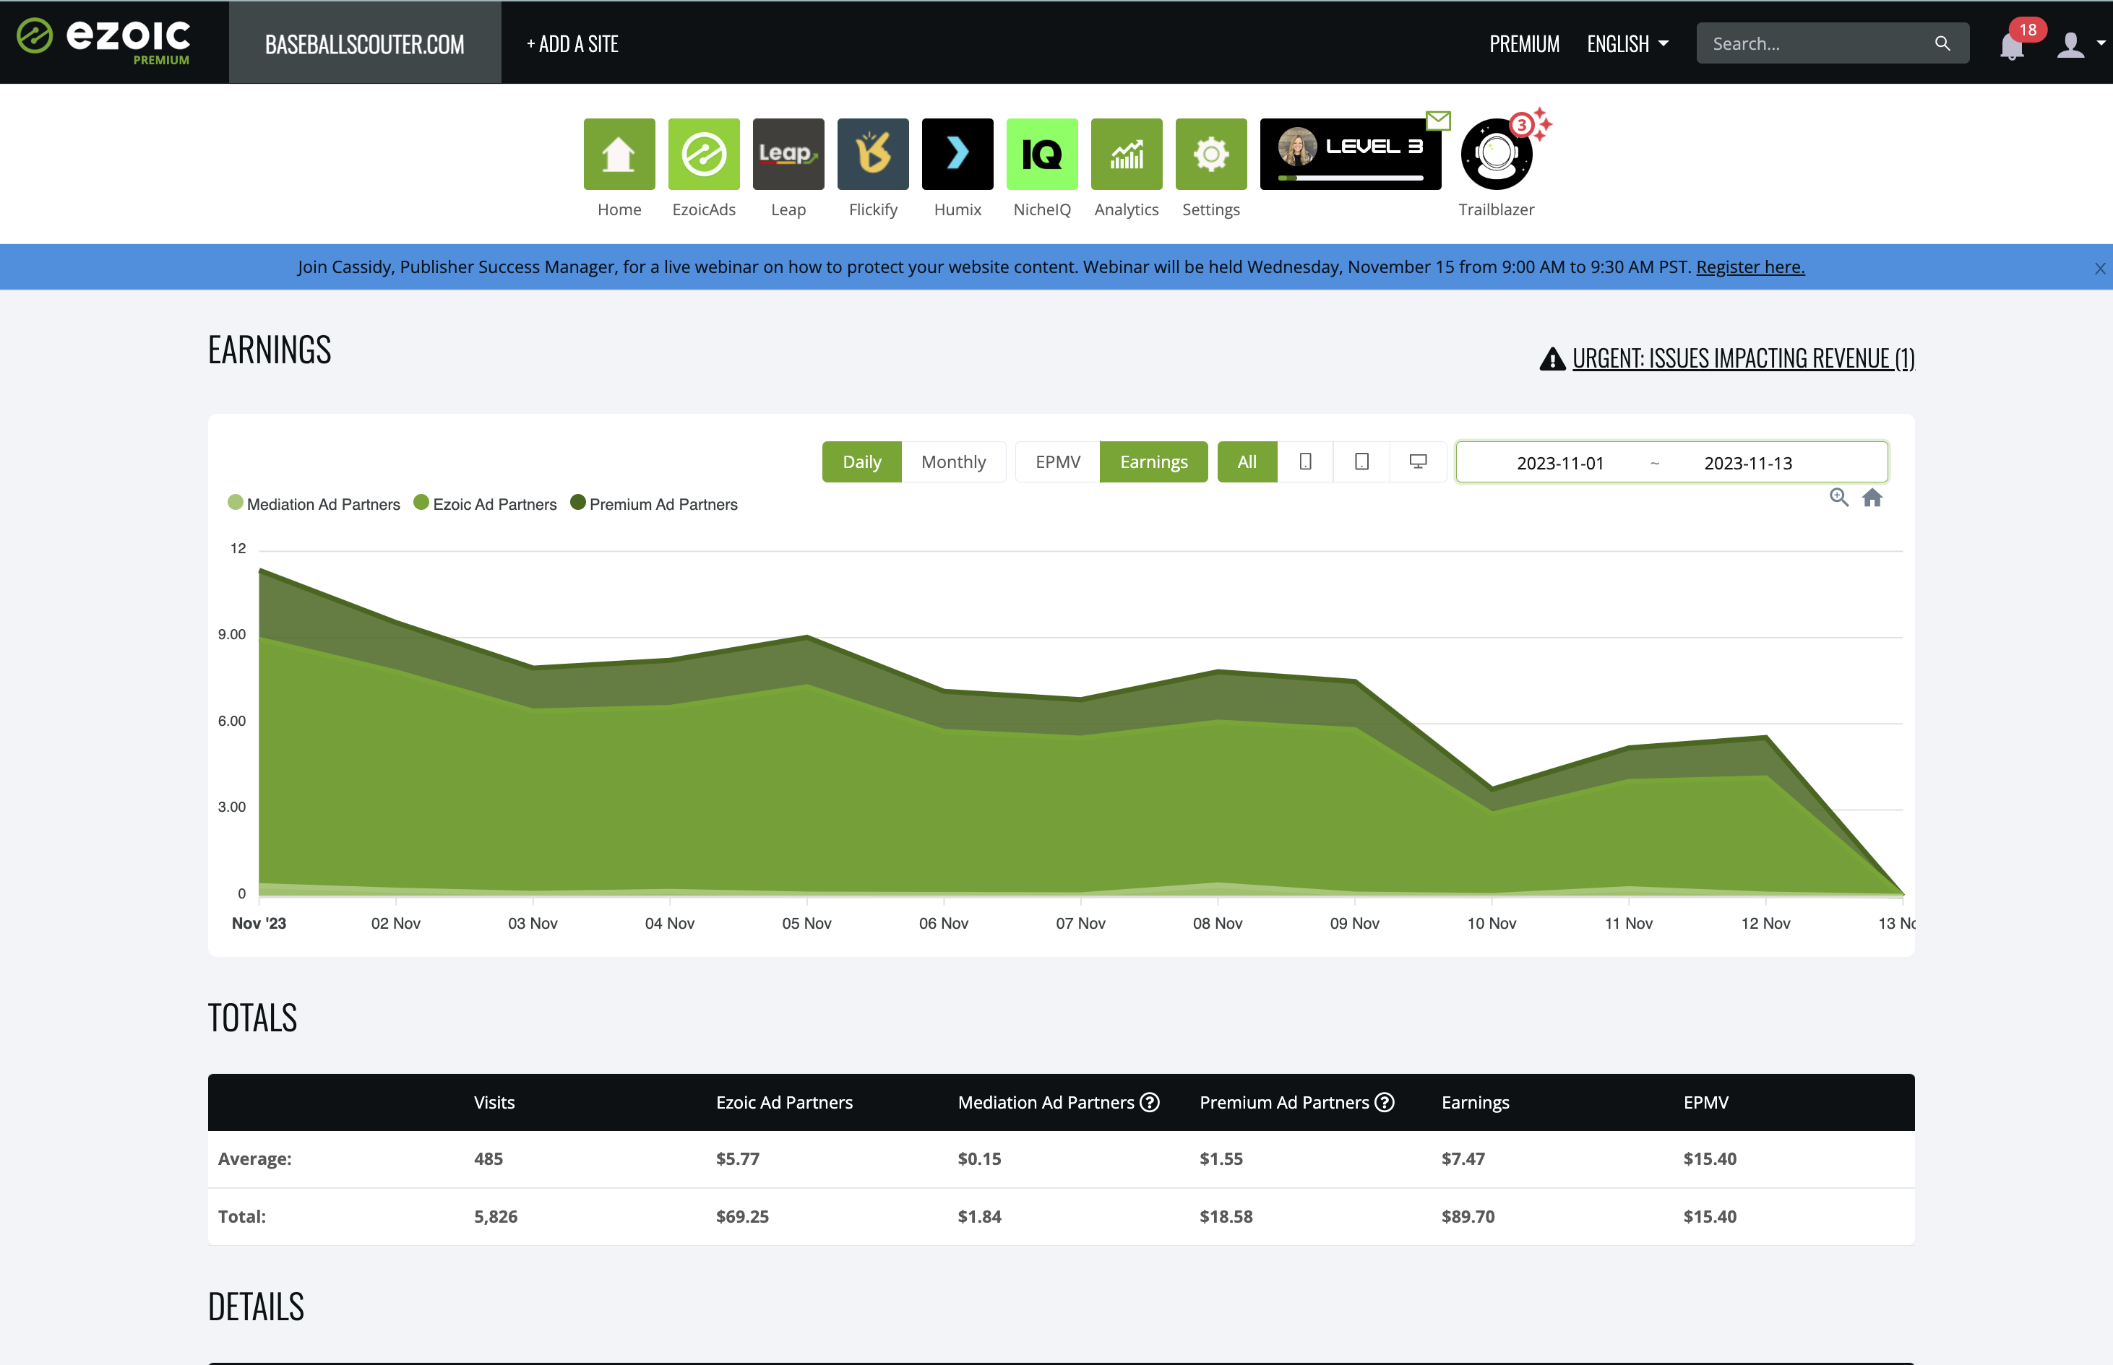Open the EzoicAds app icon
Image resolution: width=2113 pixels, height=1365 pixels.
704,153
